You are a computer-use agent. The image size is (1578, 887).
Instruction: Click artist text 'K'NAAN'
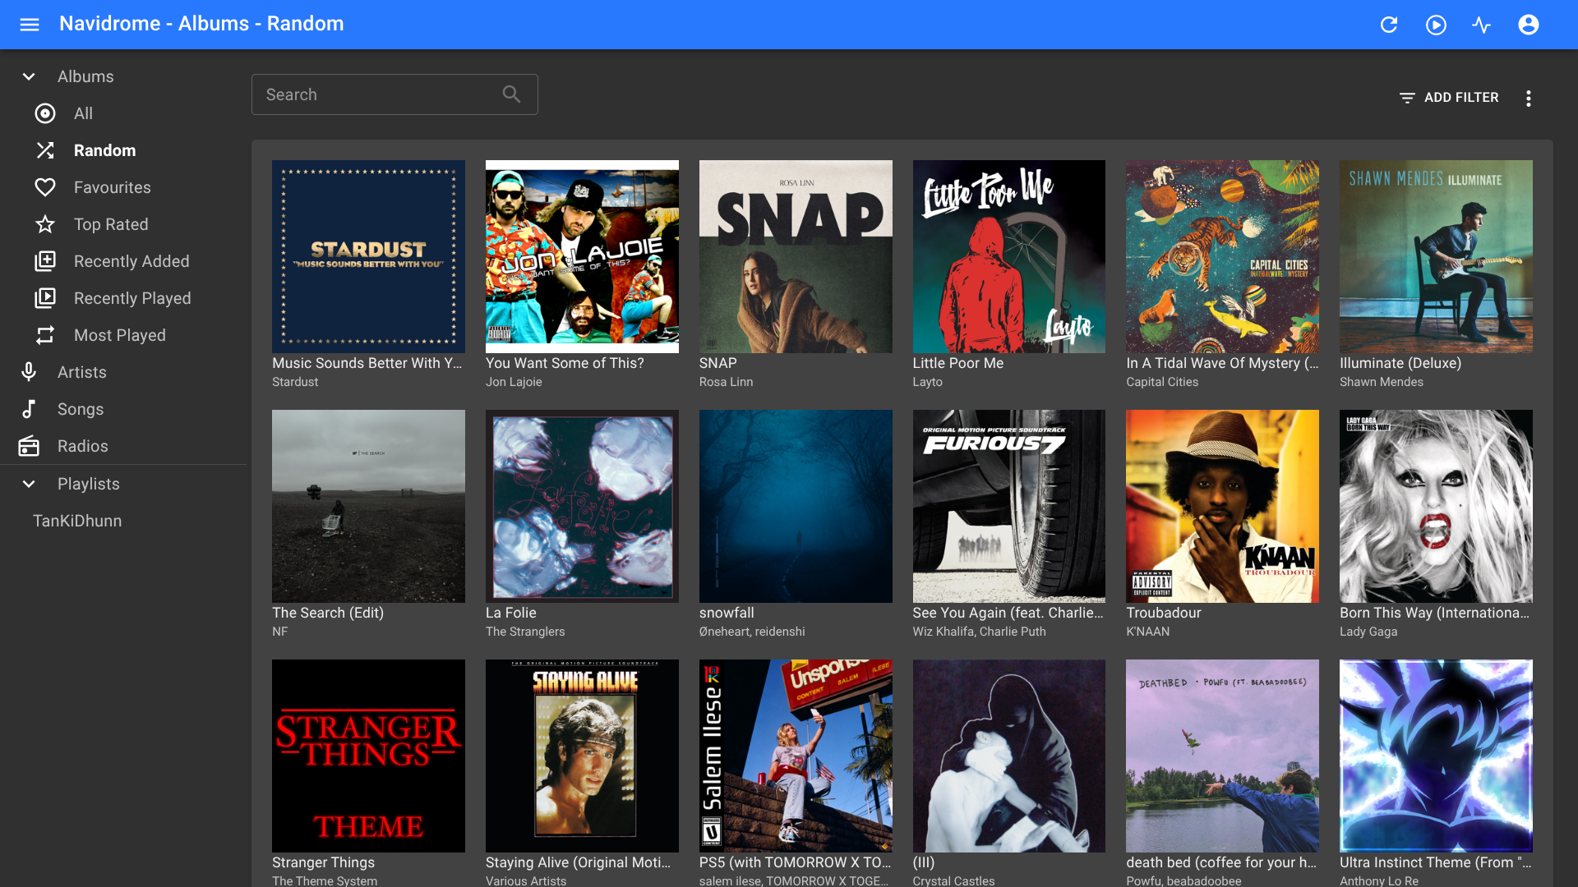click(x=1147, y=632)
